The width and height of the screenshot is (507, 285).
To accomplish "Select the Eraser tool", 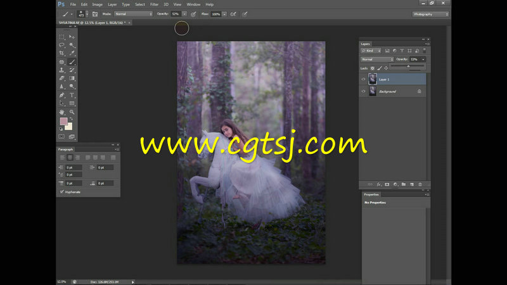I will pos(61,78).
